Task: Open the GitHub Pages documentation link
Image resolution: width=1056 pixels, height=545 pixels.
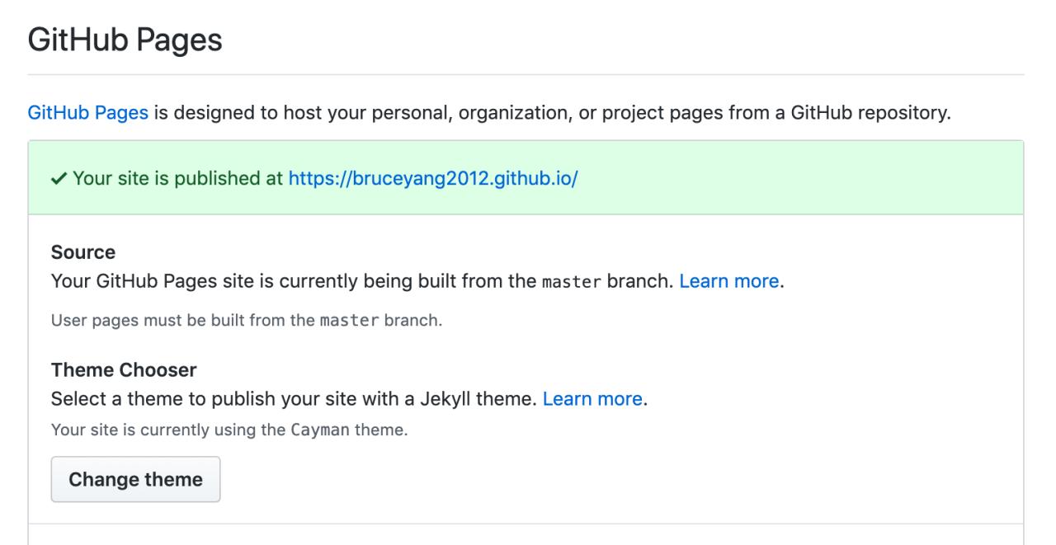Action: 88,113
